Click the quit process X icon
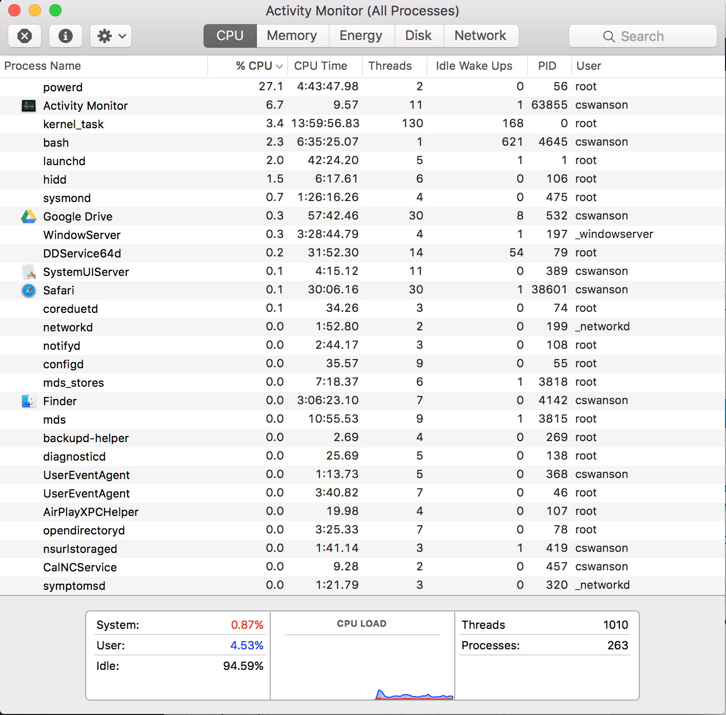Screen dimensions: 726x715 click(x=24, y=36)
